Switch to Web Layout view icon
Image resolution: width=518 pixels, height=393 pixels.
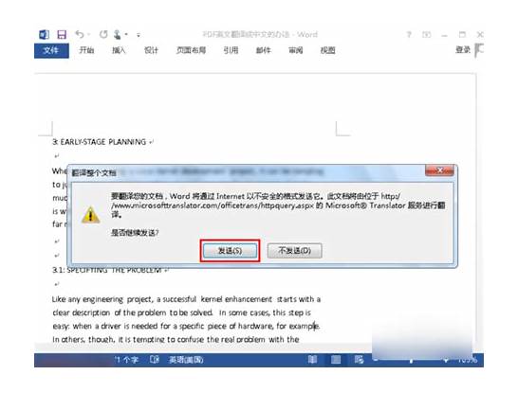pos(360,359)
